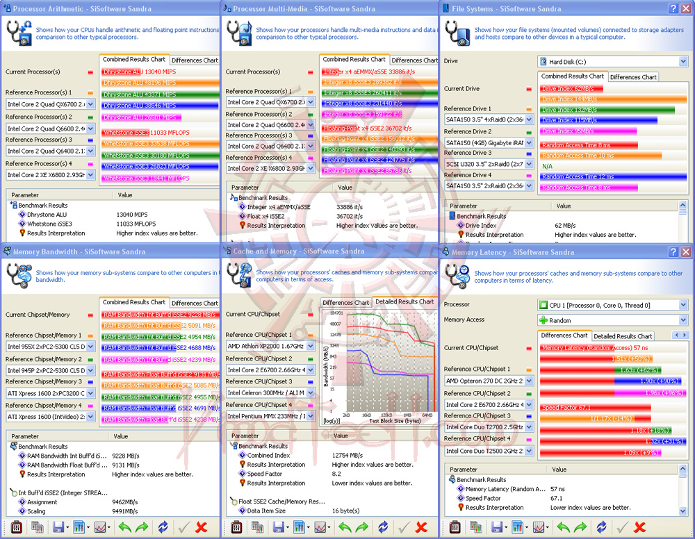
Task: Click the blue refresh icon in Cache and Memory toolbar
Action: click(384, 527)
